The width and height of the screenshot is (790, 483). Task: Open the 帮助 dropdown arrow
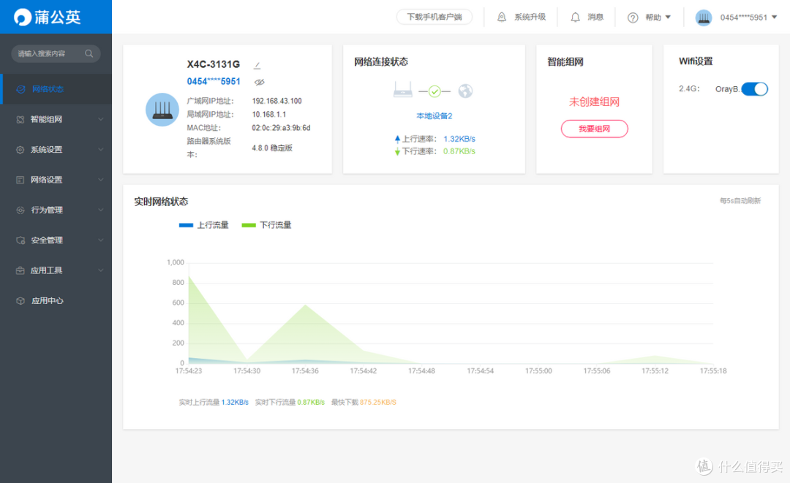(x=668, y=17)
